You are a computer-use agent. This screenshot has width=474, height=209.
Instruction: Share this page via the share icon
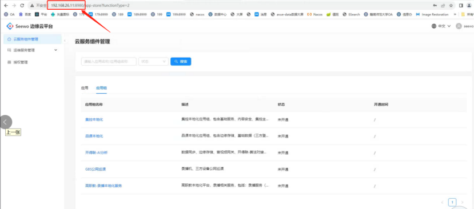coord(443,6)
